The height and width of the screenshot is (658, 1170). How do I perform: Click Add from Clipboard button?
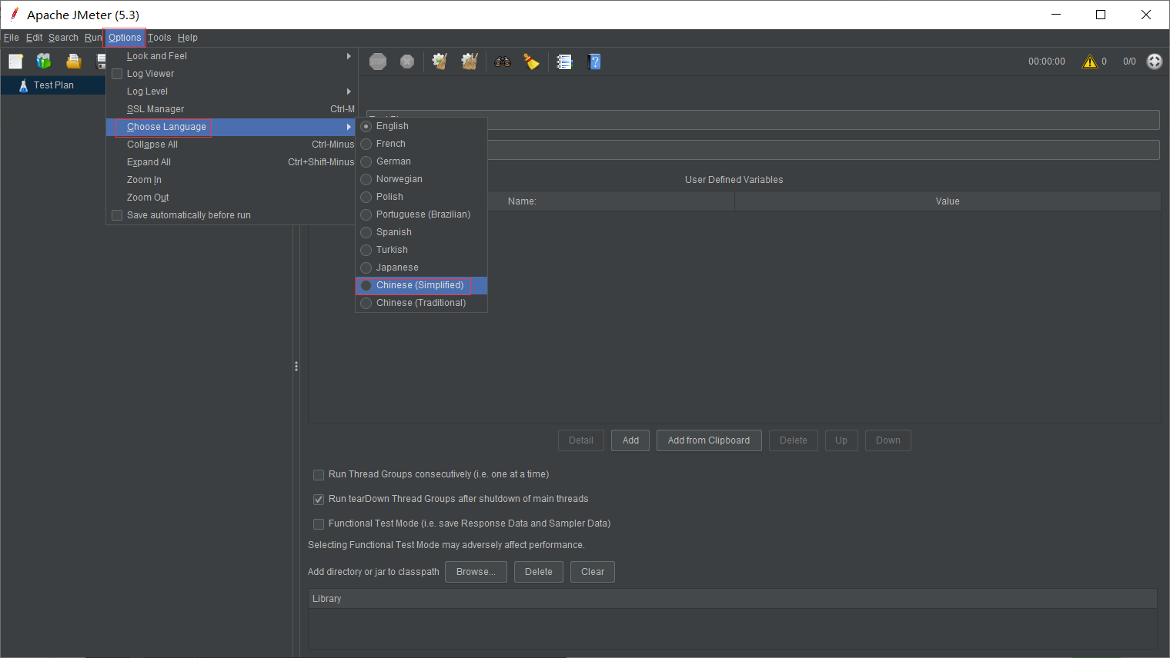pos(709,440)
